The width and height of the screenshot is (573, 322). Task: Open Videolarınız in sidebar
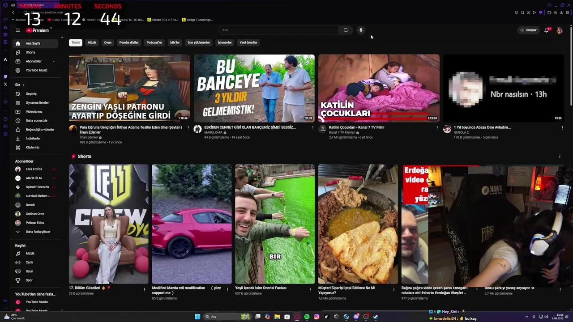[x=35, y=111]
